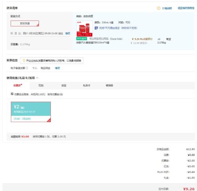
Task: Click the estimated delivery 09:00-21:00 text
Action: point(43,34)
